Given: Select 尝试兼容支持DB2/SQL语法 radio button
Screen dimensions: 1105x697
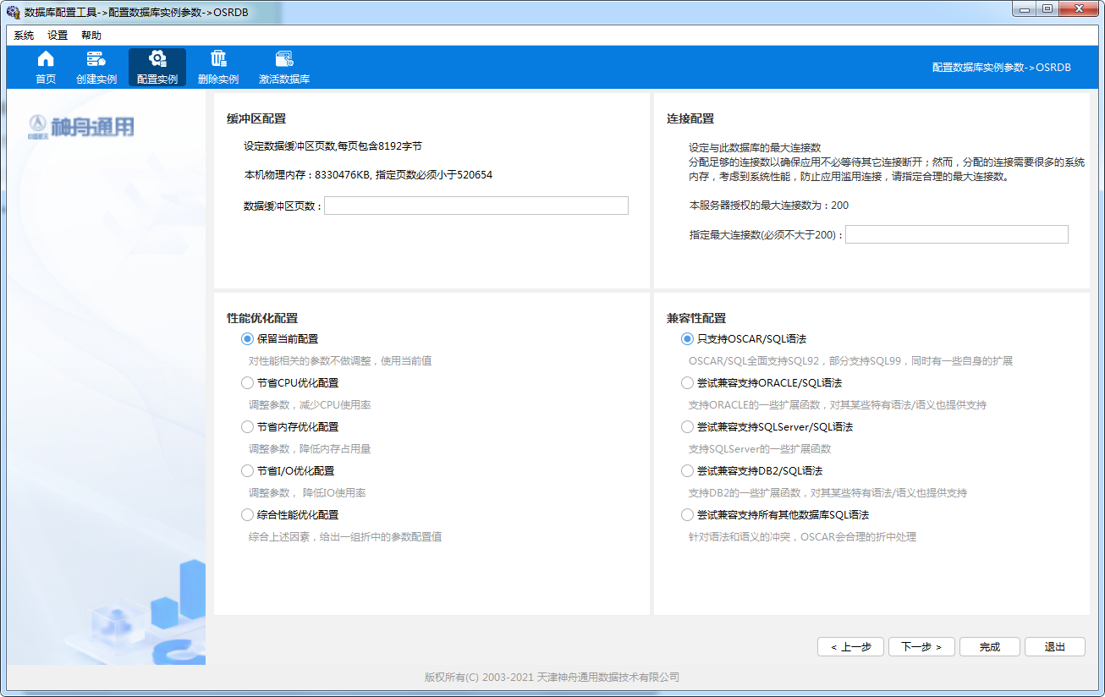Looking at the screenshot, I should [688, 471].
